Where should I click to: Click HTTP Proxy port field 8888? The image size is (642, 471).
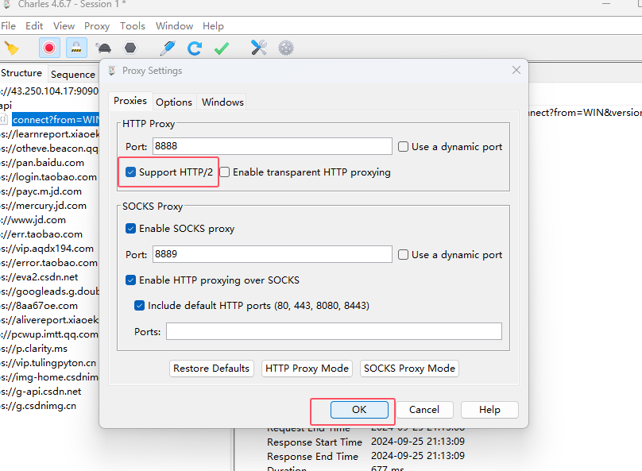[273, 146]
